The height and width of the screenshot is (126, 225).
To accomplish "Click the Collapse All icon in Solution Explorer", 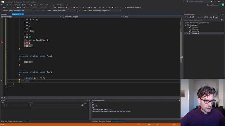I will click(x=205, y=17).
